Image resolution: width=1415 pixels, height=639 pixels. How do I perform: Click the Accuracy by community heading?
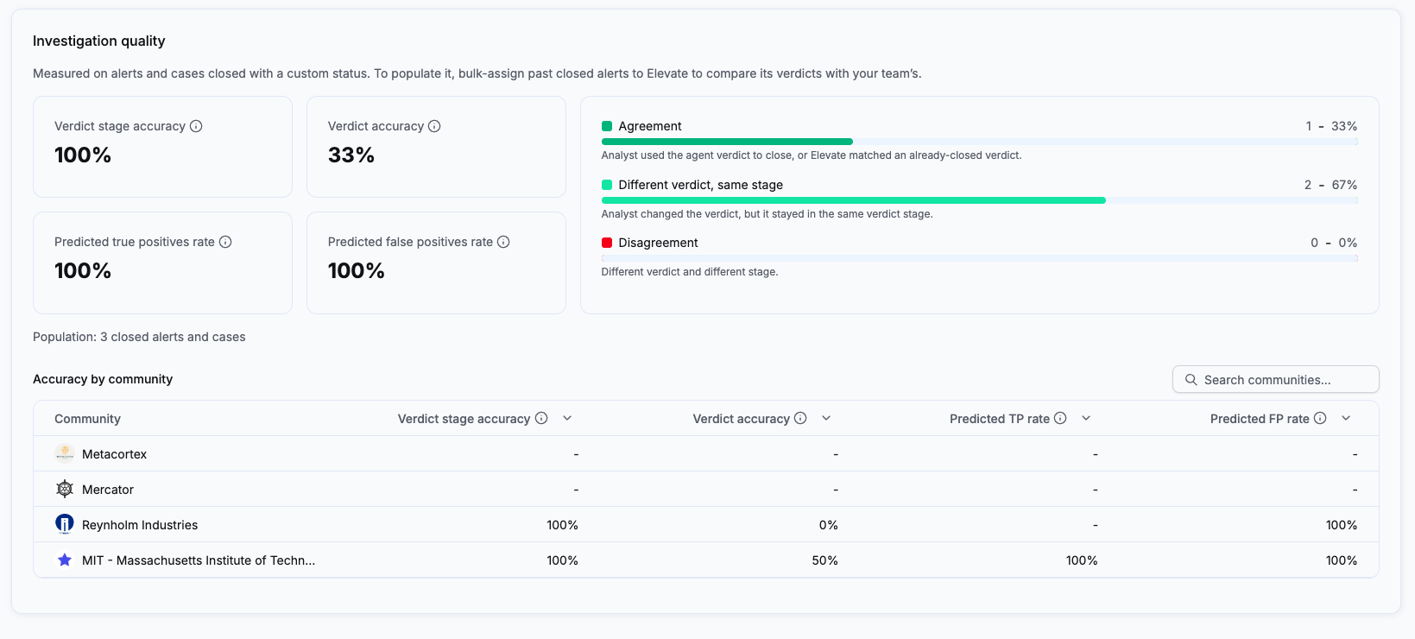click(103, 379)
